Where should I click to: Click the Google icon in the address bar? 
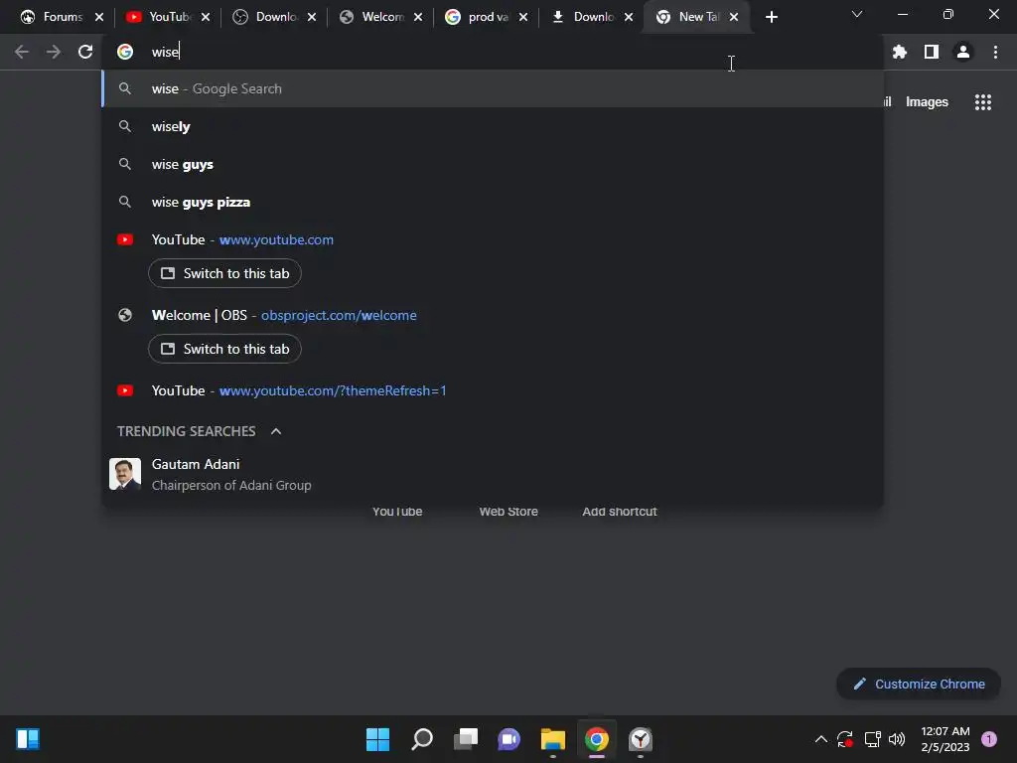(125, 52)
